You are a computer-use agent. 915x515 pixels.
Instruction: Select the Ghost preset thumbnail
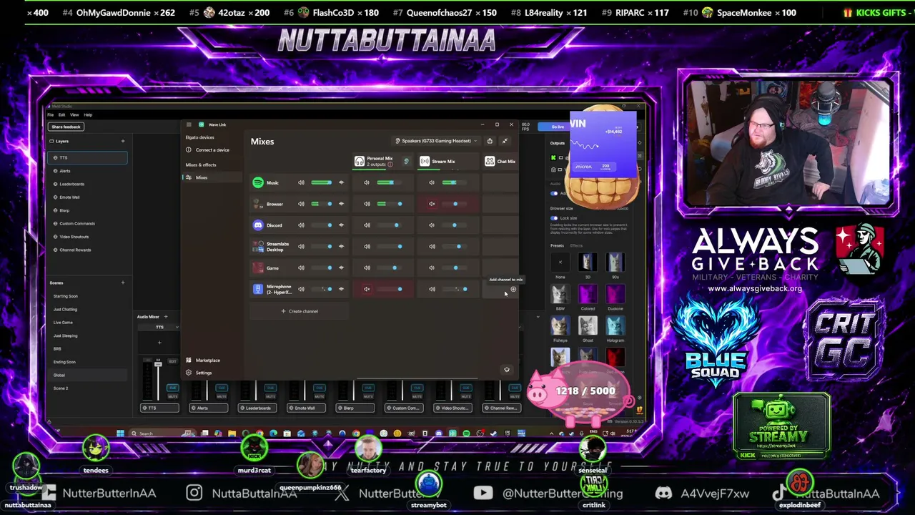(588, 326)
